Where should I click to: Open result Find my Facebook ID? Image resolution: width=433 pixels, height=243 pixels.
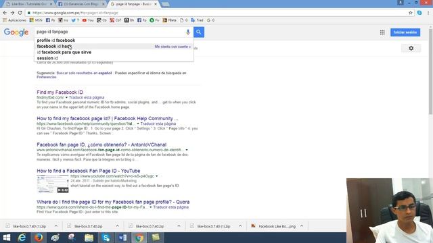[60, 92]
